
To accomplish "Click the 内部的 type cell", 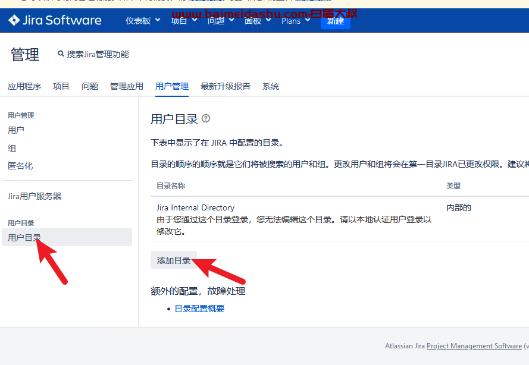I will point(459,207).
